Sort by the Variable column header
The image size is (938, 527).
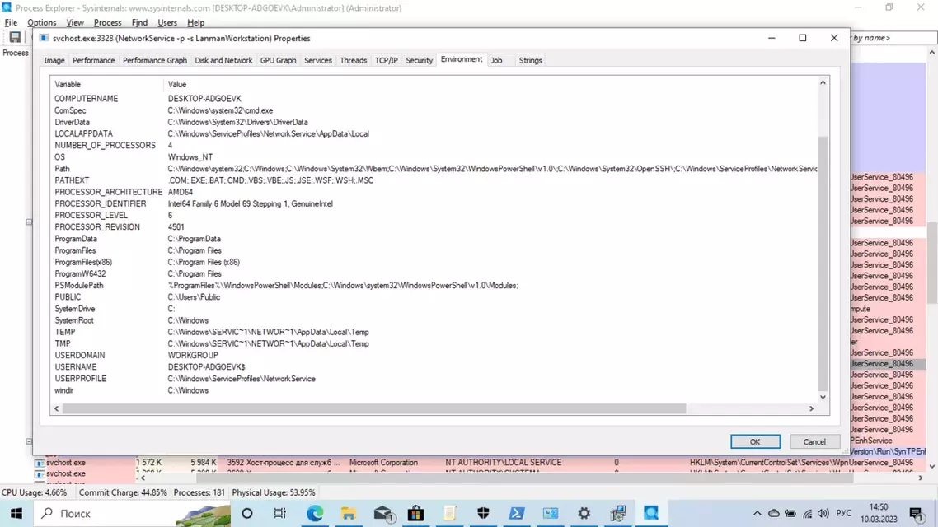107,84
